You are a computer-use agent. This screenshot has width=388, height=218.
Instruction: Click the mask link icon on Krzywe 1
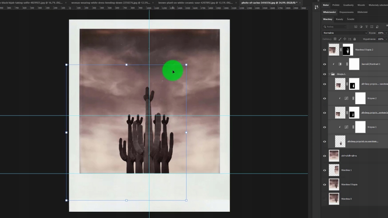353,127
